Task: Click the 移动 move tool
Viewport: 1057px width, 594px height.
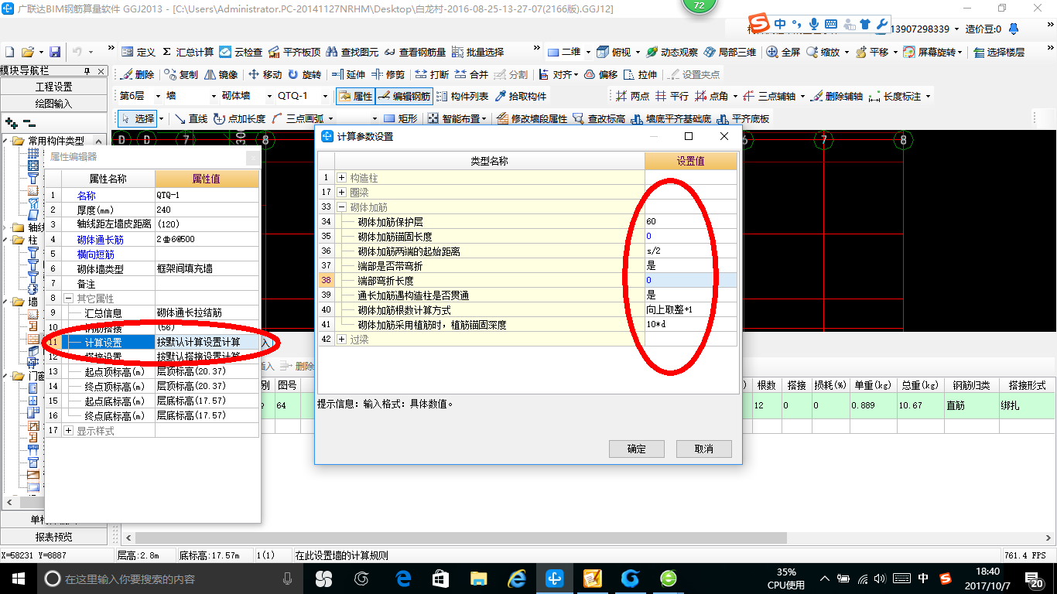Action: coord(265,74)
